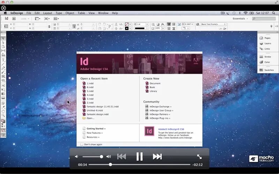
Task: Select the Pencil tool
Action: pos(3,72)
